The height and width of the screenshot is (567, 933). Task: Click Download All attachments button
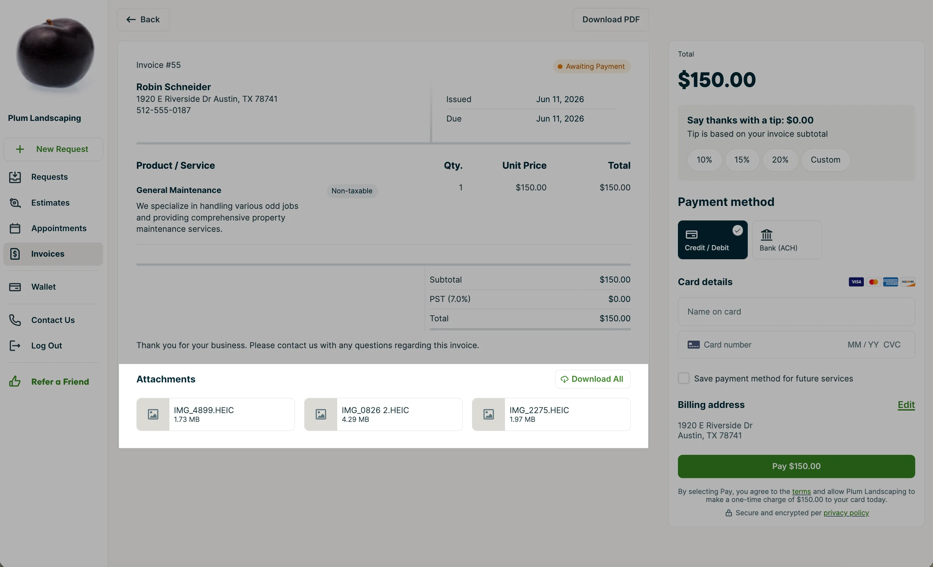point(593,379)
